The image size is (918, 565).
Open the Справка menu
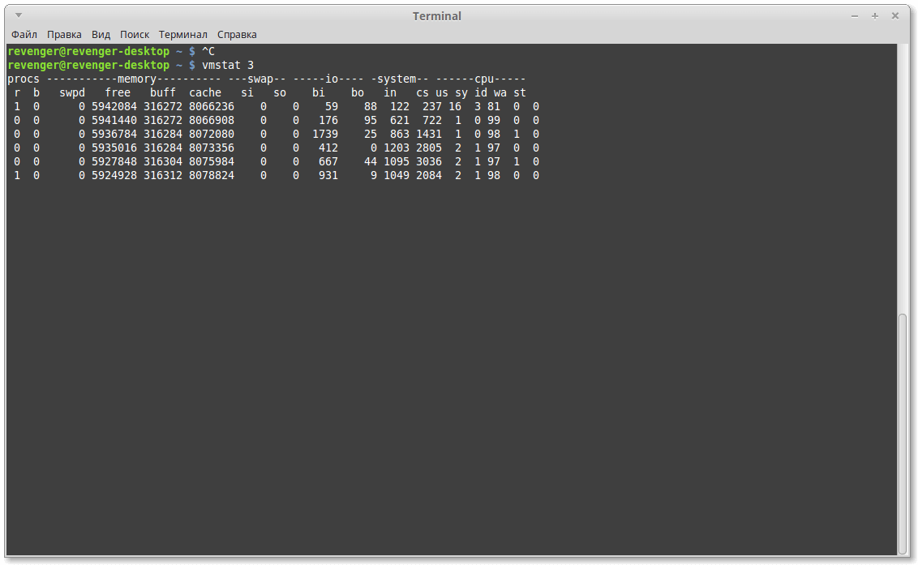237,35
